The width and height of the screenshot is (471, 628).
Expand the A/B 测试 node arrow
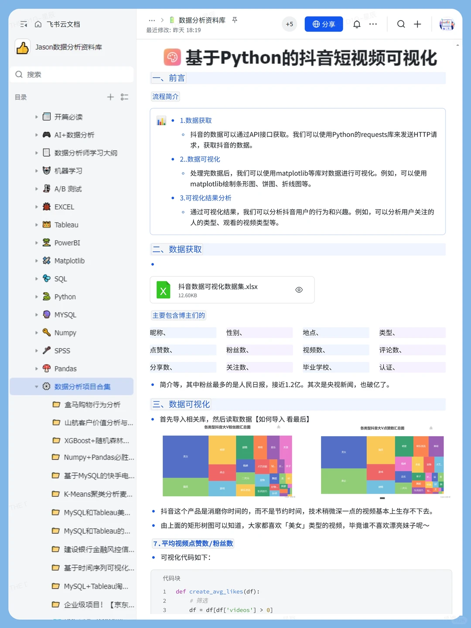37,189
